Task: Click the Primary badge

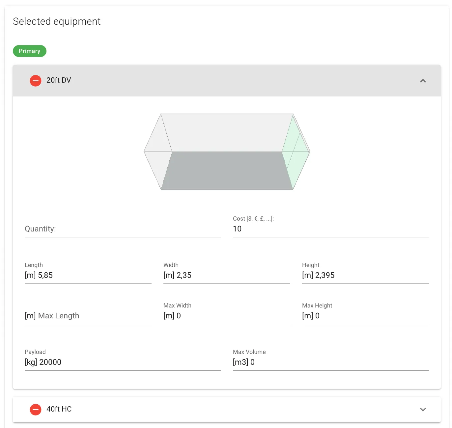Action: [x=29, y=51]
